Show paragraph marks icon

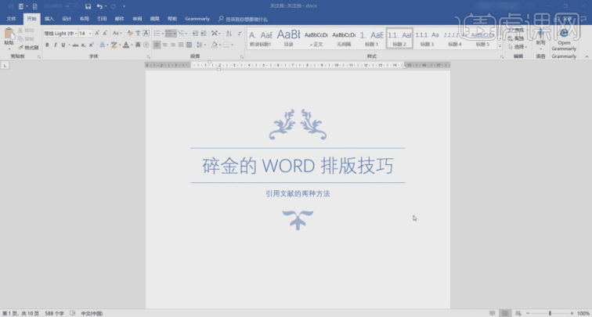[x=240, y=33]
